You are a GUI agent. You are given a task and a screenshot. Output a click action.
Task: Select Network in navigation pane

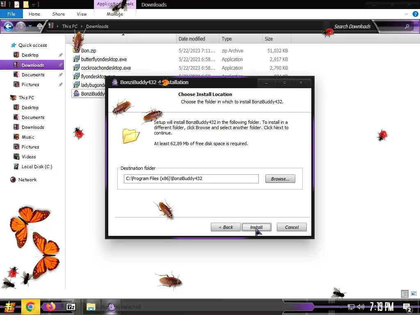pos(27,180)
